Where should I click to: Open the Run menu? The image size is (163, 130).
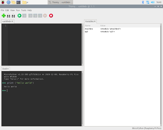pyautogui.click(x=18, y=10)
